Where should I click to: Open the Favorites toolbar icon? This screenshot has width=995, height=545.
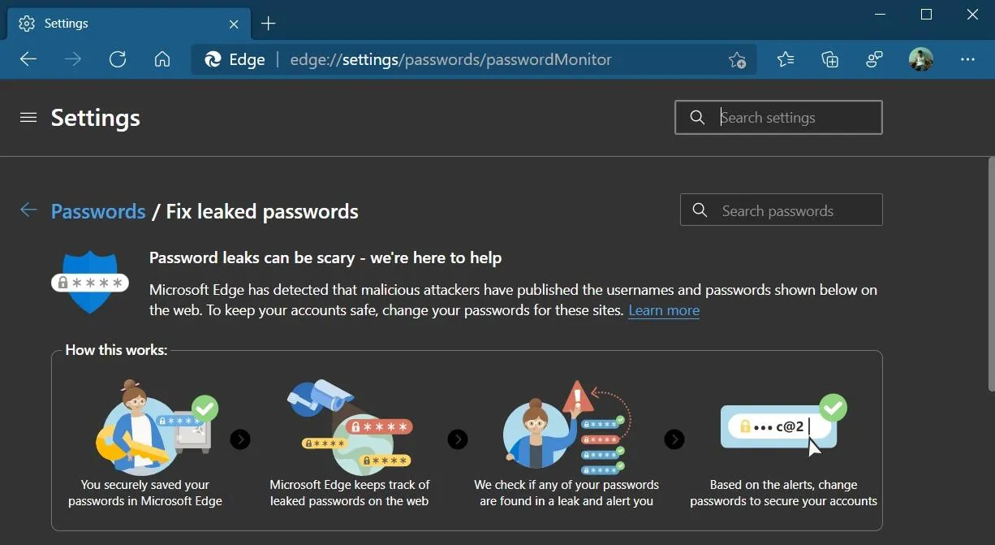point(785,59)
